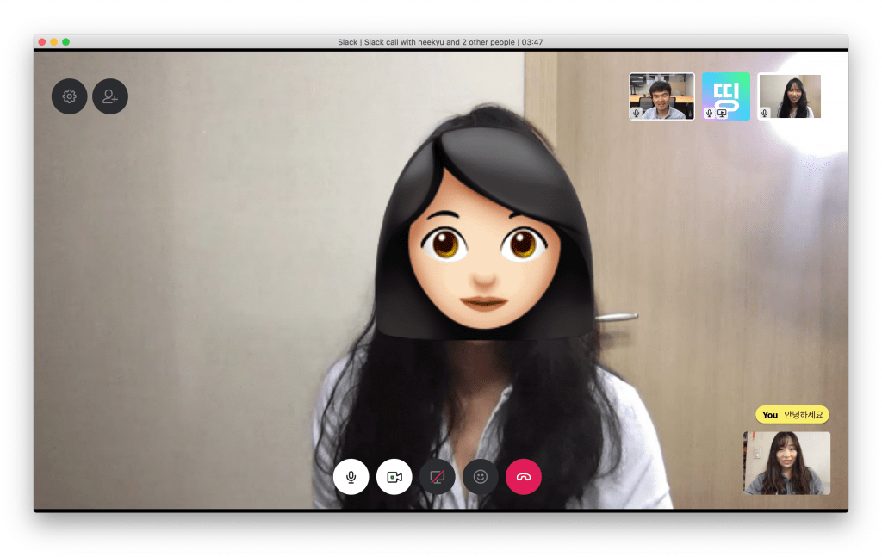Click the window title 'Slack call with heekyu'
The width and height of the screenshot is (882, 557).
coord(404,42)
